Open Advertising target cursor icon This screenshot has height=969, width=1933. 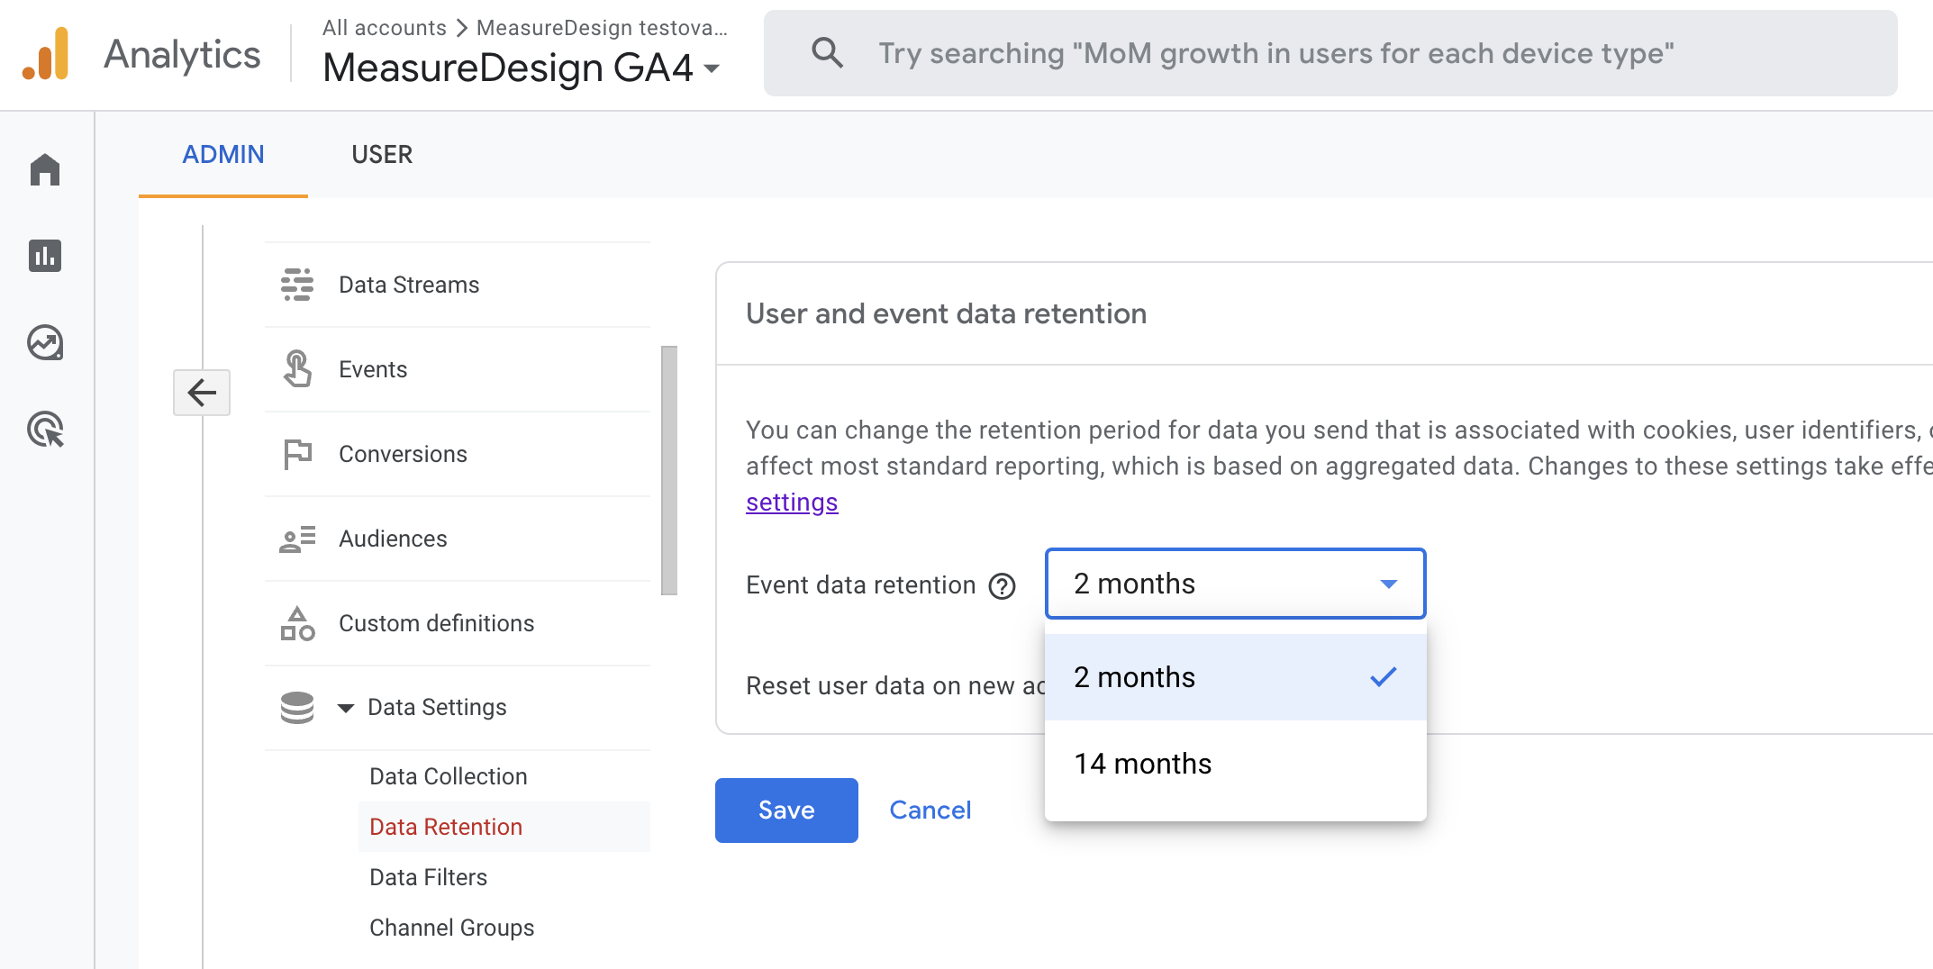45,430
